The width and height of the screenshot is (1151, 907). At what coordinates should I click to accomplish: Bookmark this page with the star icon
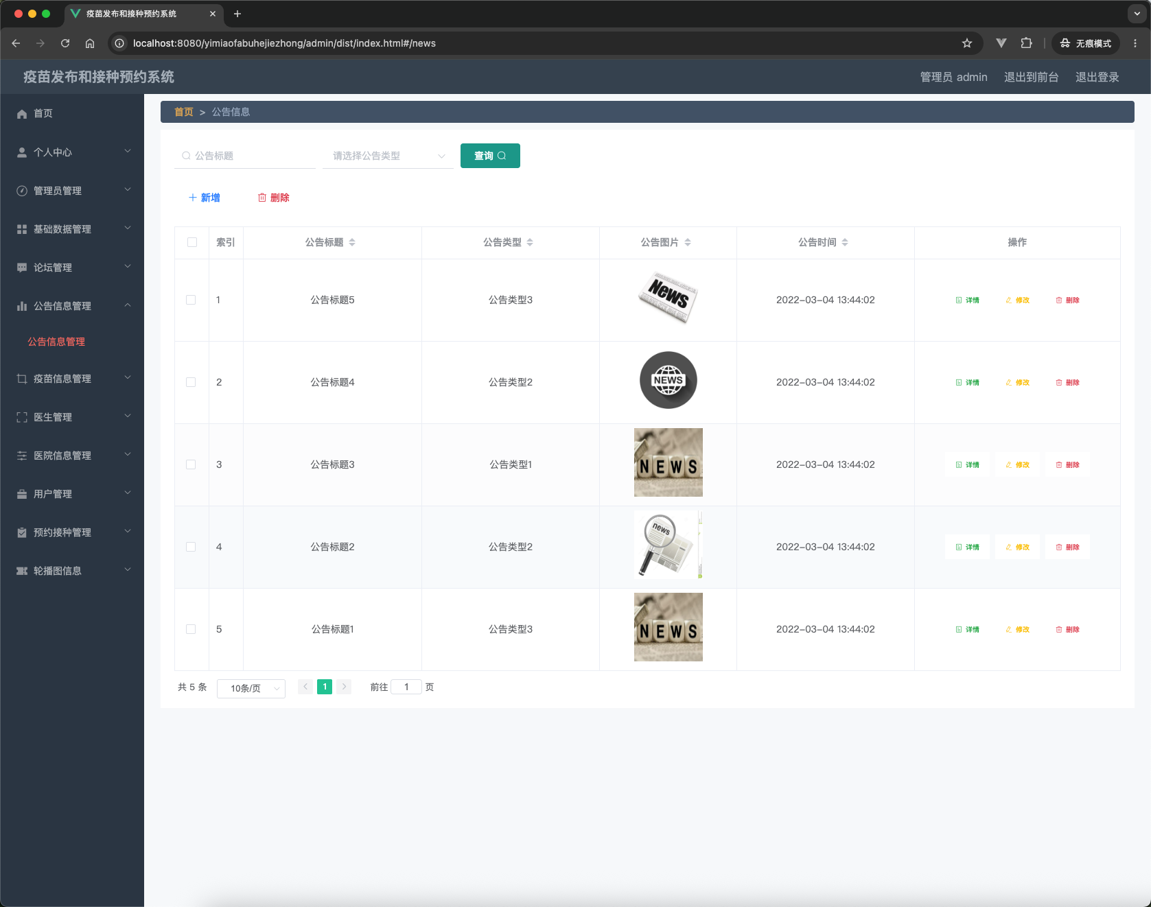pos(967,43)
